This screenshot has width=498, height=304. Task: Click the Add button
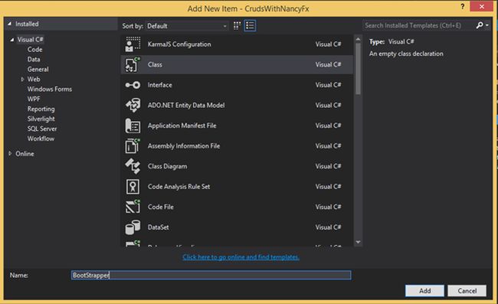424,291
